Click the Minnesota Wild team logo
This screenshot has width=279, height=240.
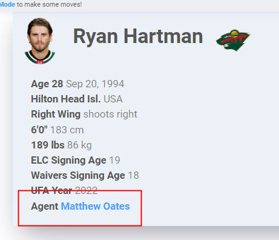pyautogui.click(x=233, y=40)
